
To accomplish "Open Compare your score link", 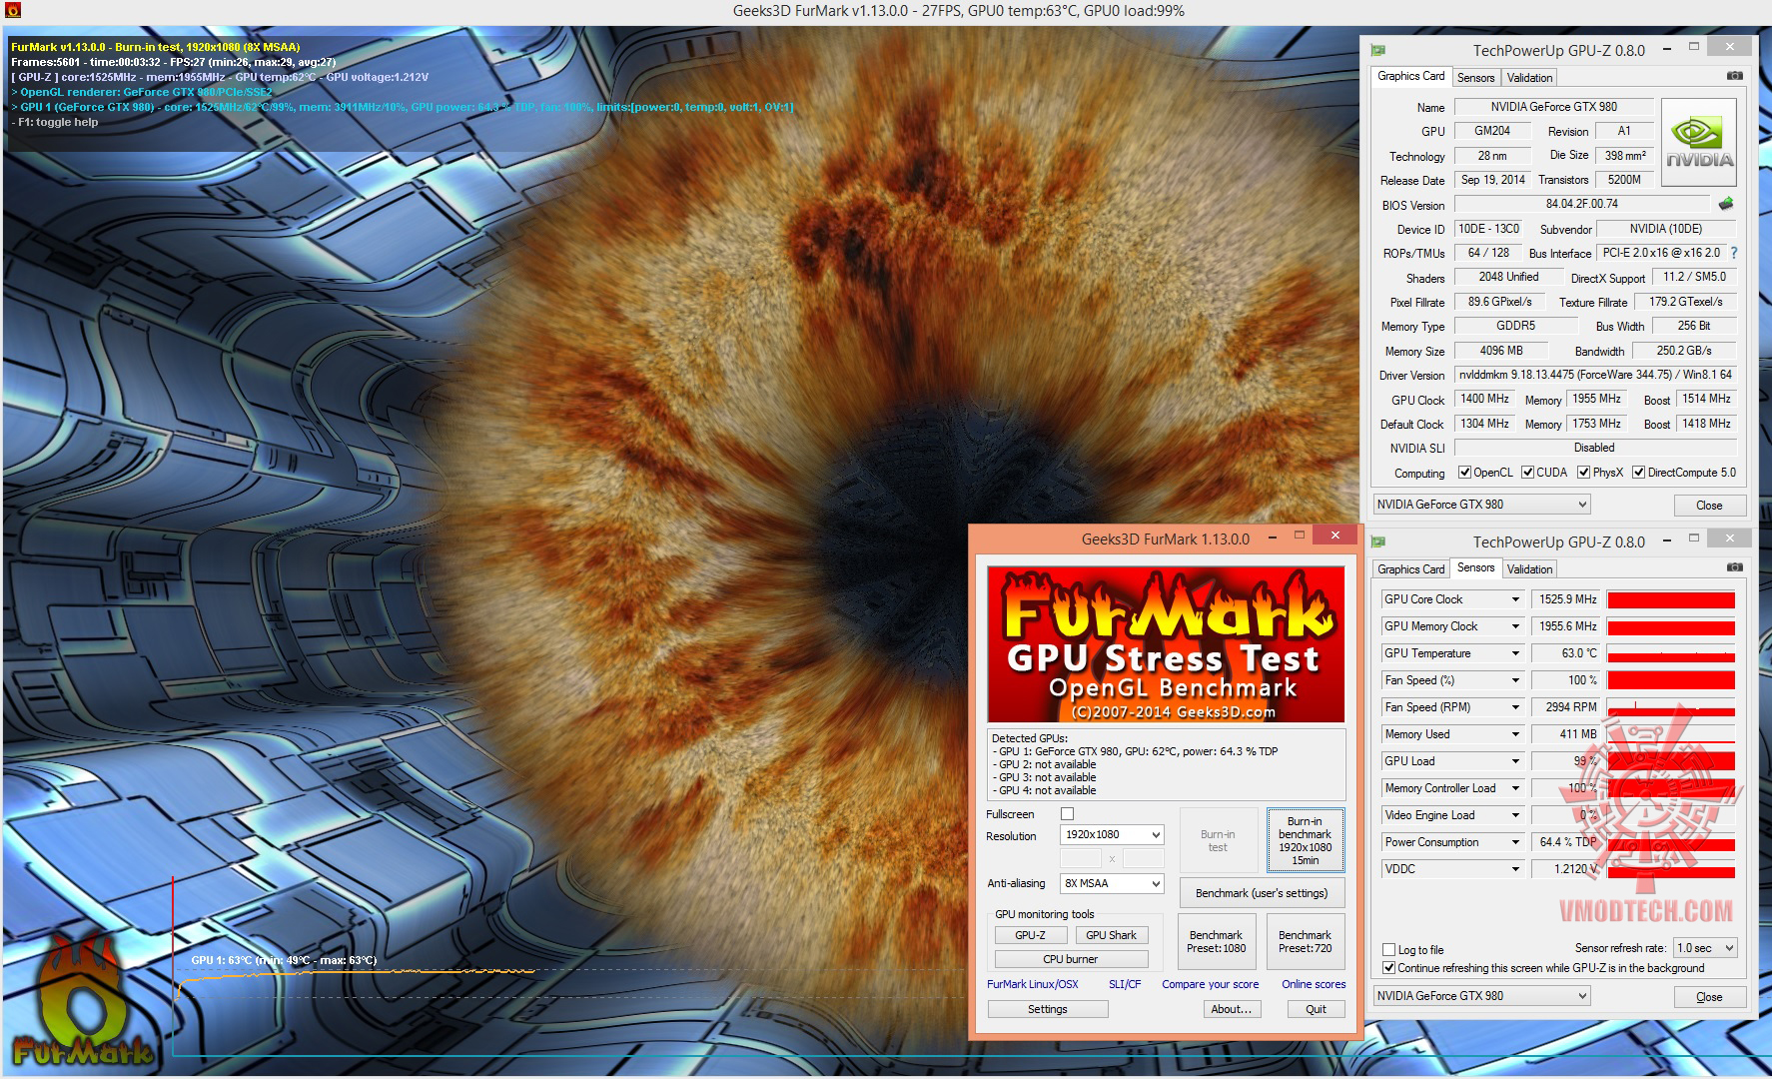I will click(1210, 984).
